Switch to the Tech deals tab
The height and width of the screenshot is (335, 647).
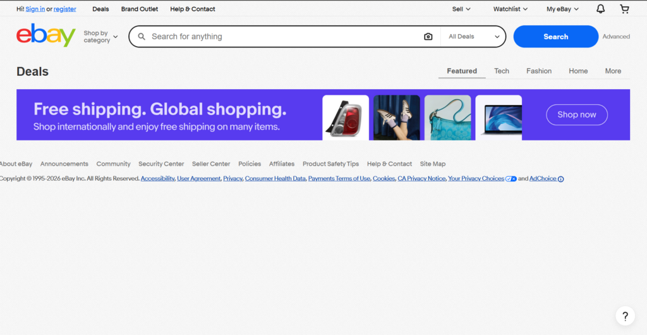(501, 71)
